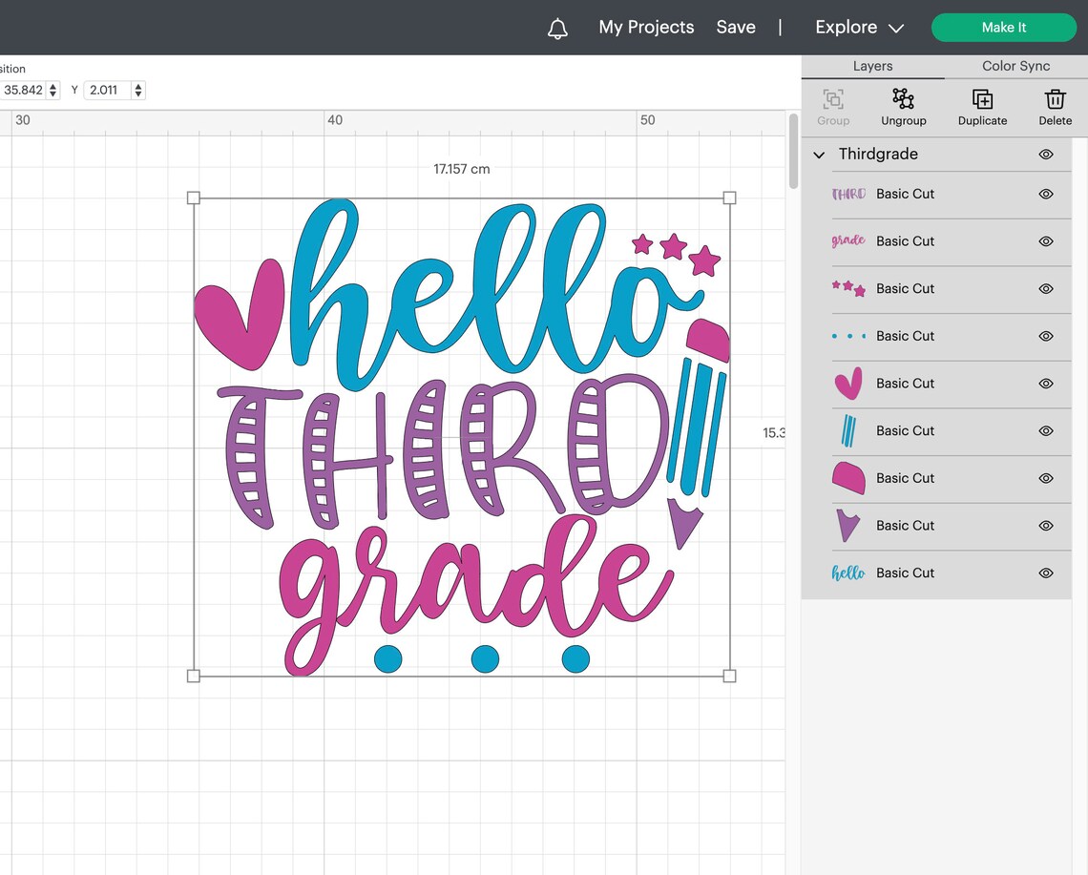The height and width of the screenshot is (875, 1088).
Task: Open My Projects
Action: point(645,28)
